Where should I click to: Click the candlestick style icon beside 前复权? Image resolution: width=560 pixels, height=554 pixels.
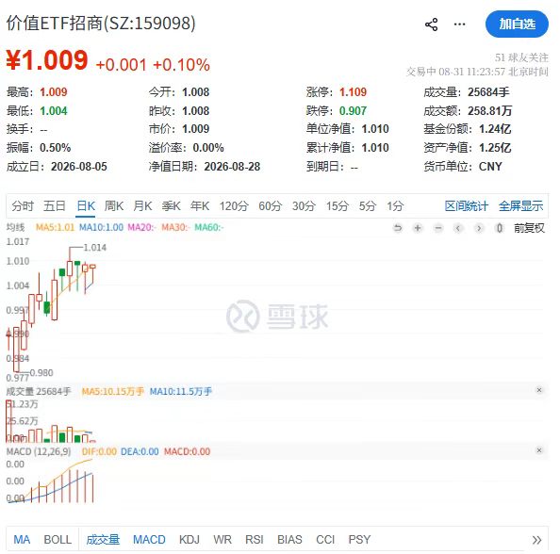(x=500, y=228)
